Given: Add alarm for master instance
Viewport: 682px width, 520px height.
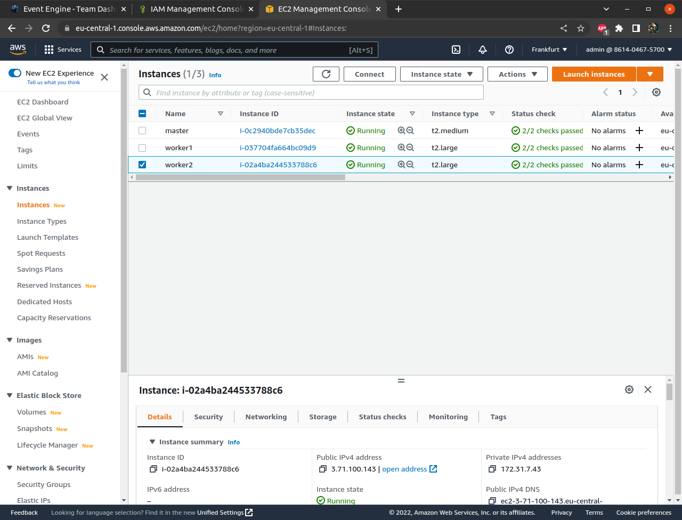Looking at the screenshot, I should (639, 131).
